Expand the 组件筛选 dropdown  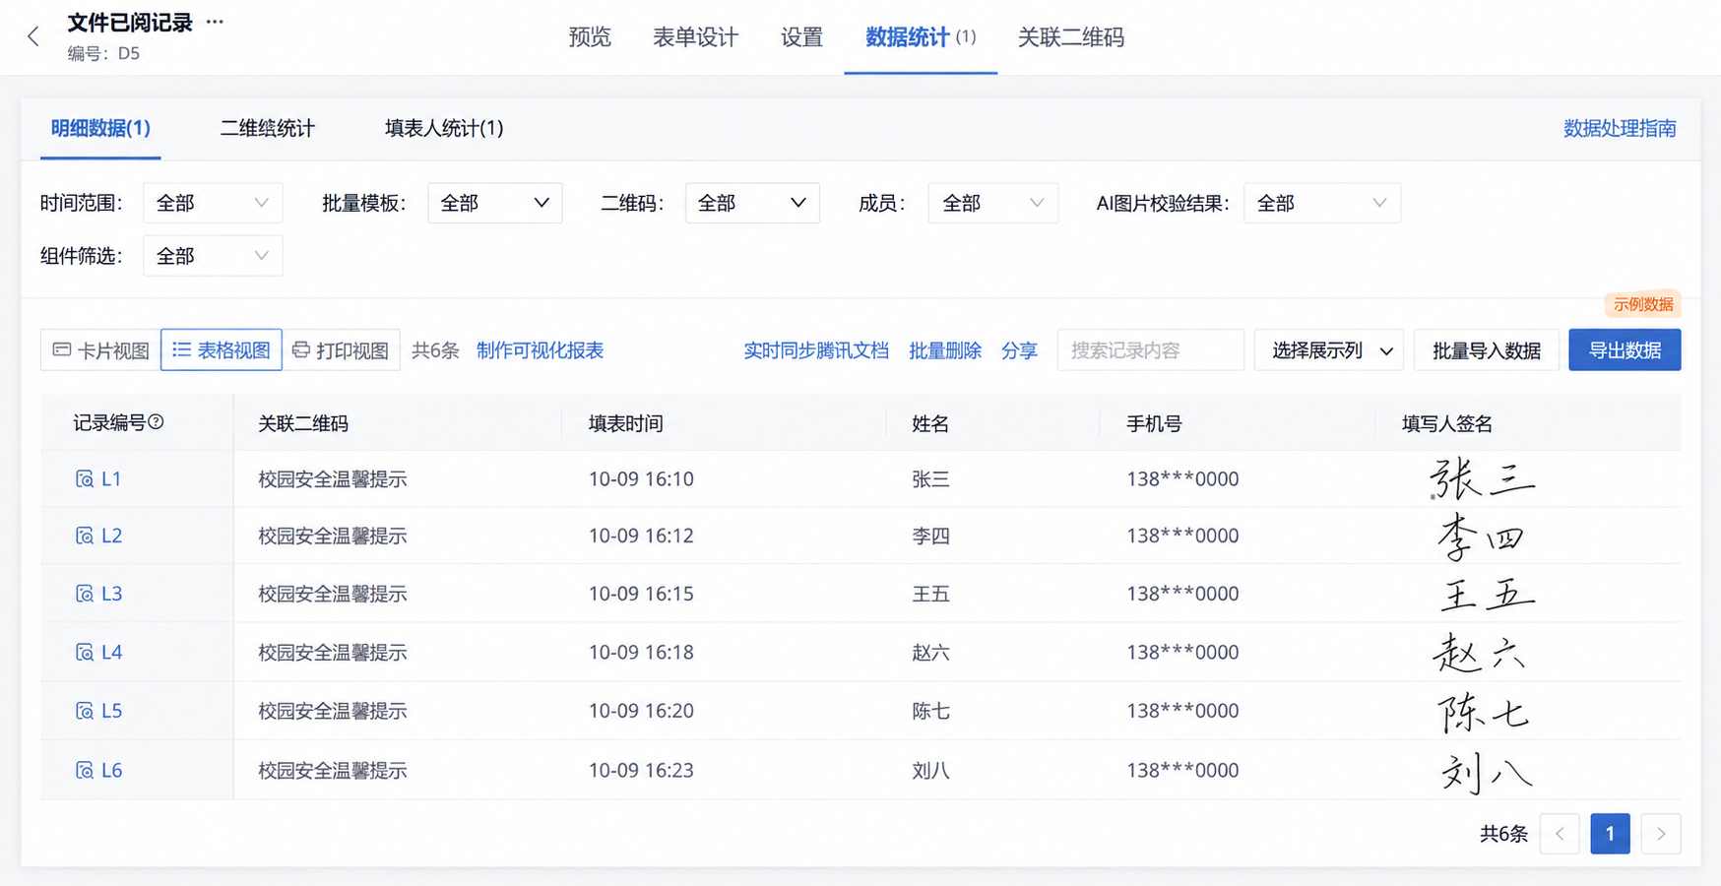click(213, 256)
